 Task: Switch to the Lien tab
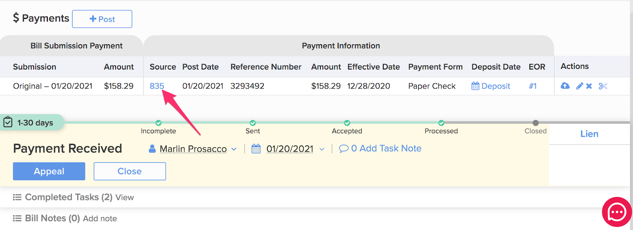[x=589, y=134]
